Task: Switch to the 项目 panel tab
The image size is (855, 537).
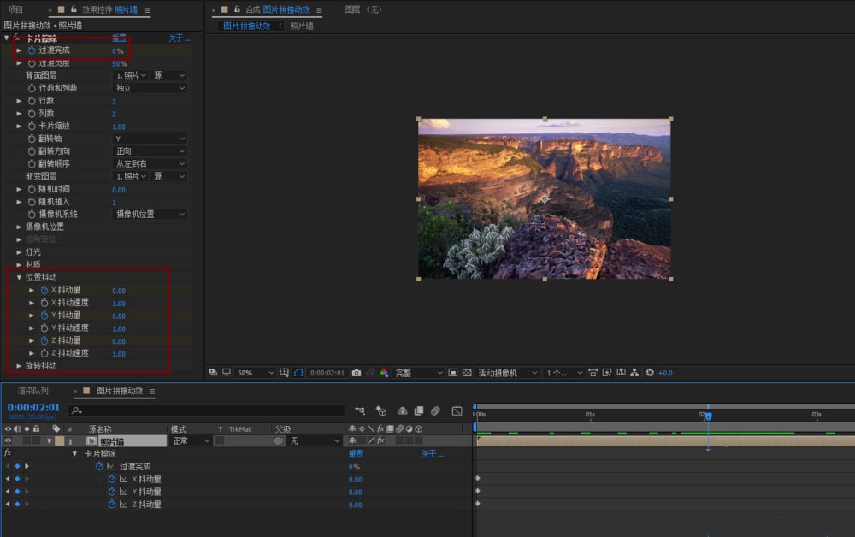Action: coord(15,9)
